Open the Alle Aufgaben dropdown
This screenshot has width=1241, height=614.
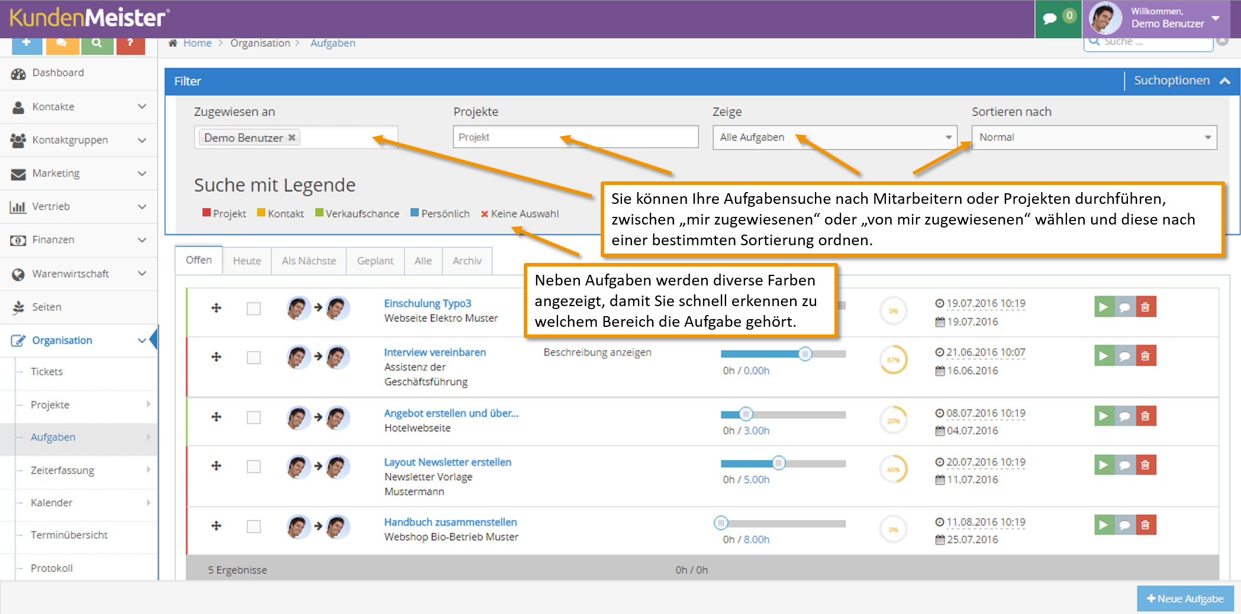tap(834, 137)
